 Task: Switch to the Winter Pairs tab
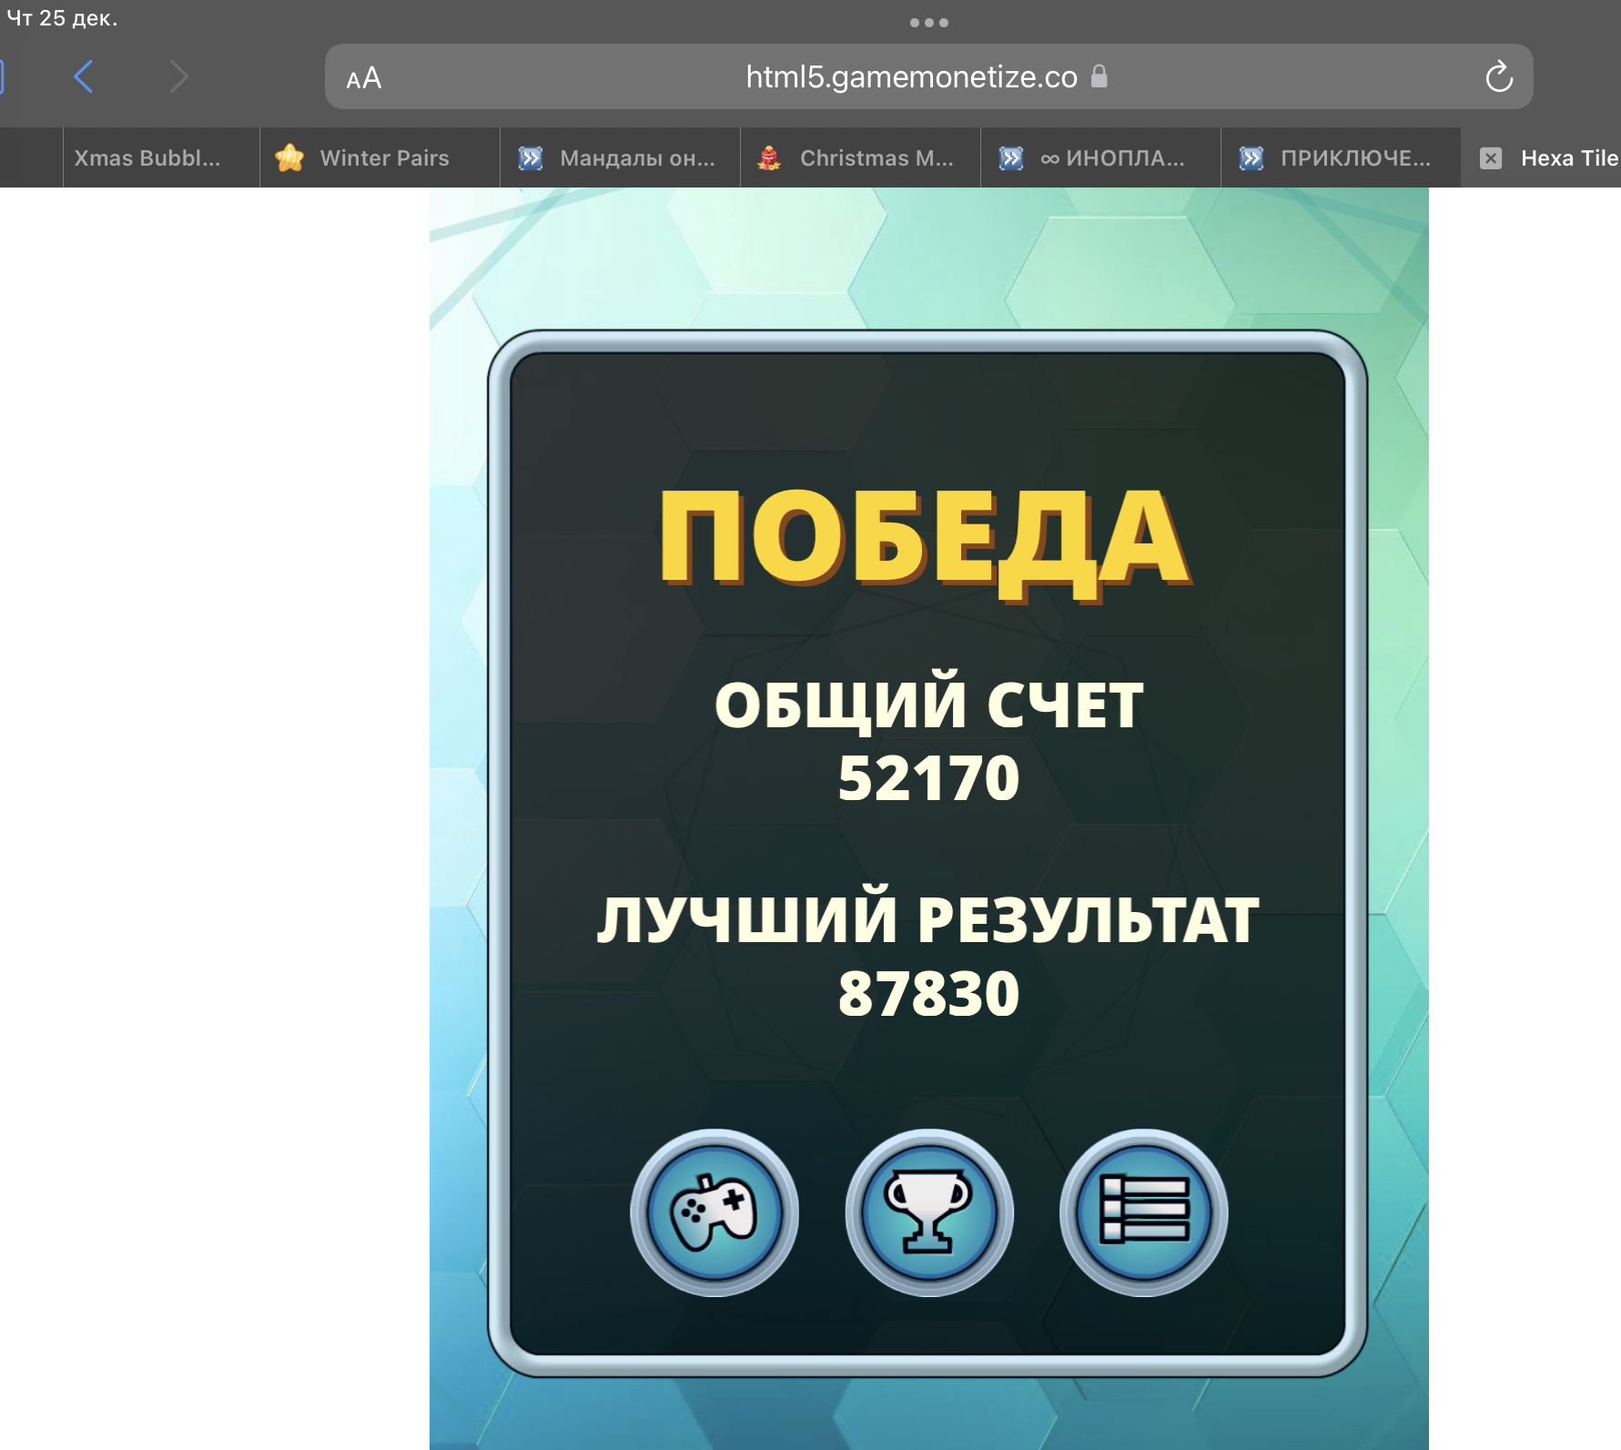click(384, 158)
